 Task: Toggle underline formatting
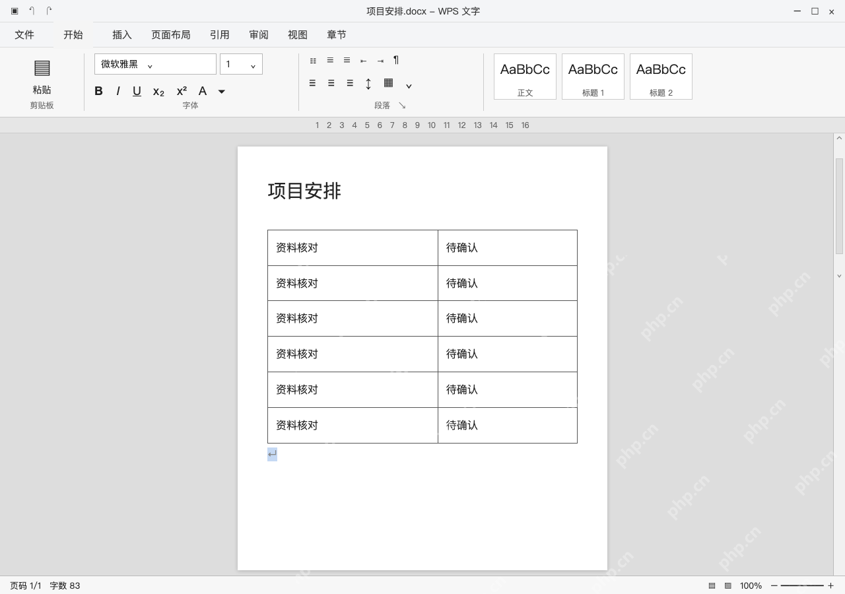(x=137, y=91)
